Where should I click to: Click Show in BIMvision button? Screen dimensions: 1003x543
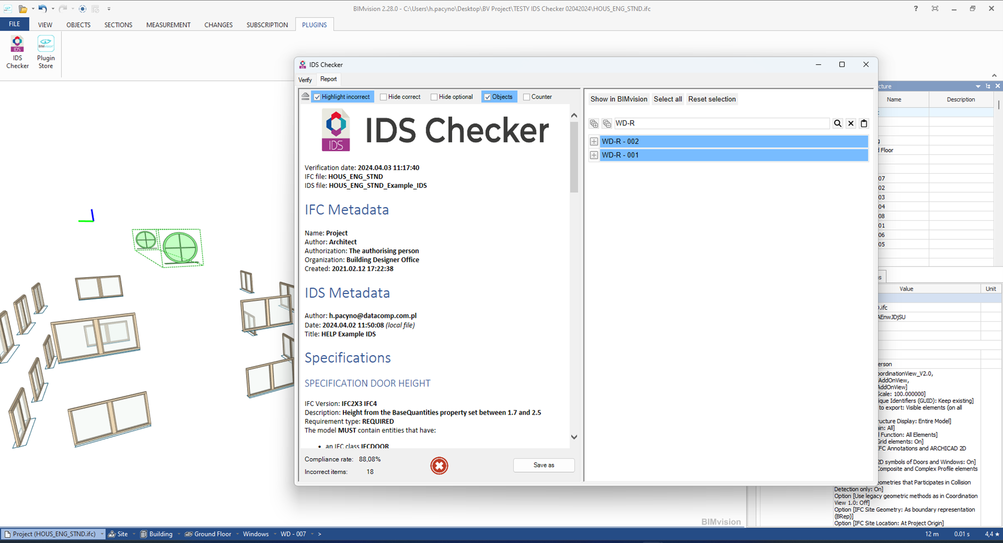tap(619, 99)
